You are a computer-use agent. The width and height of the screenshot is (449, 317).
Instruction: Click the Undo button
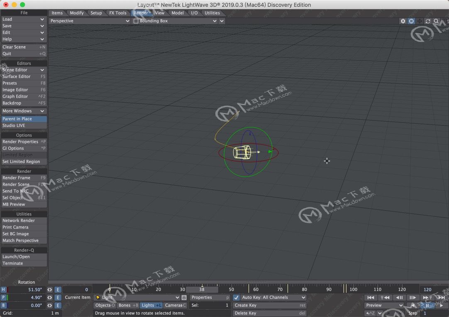point(370,313)
